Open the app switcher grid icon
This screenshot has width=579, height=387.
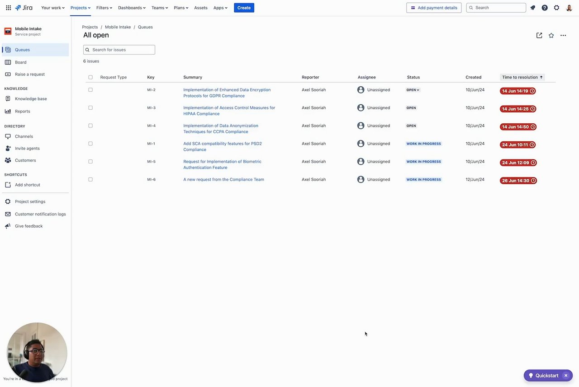(x=8, y=8)
